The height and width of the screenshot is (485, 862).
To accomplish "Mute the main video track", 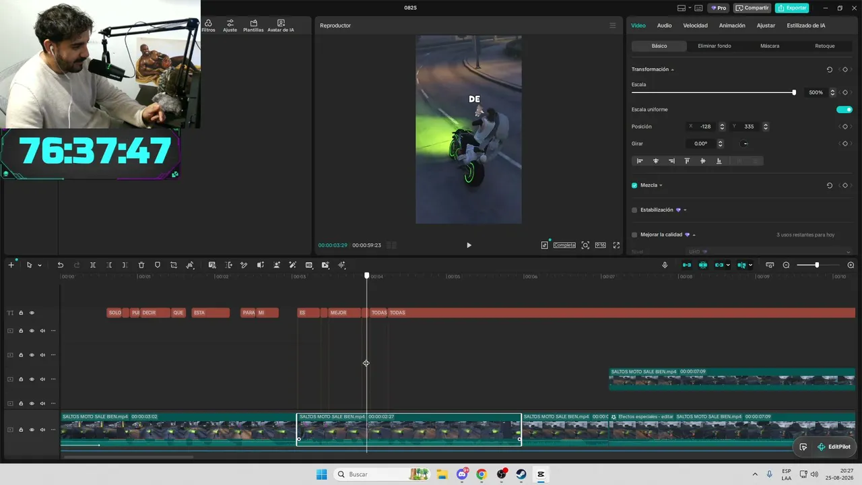I will [x=42, y=430].
